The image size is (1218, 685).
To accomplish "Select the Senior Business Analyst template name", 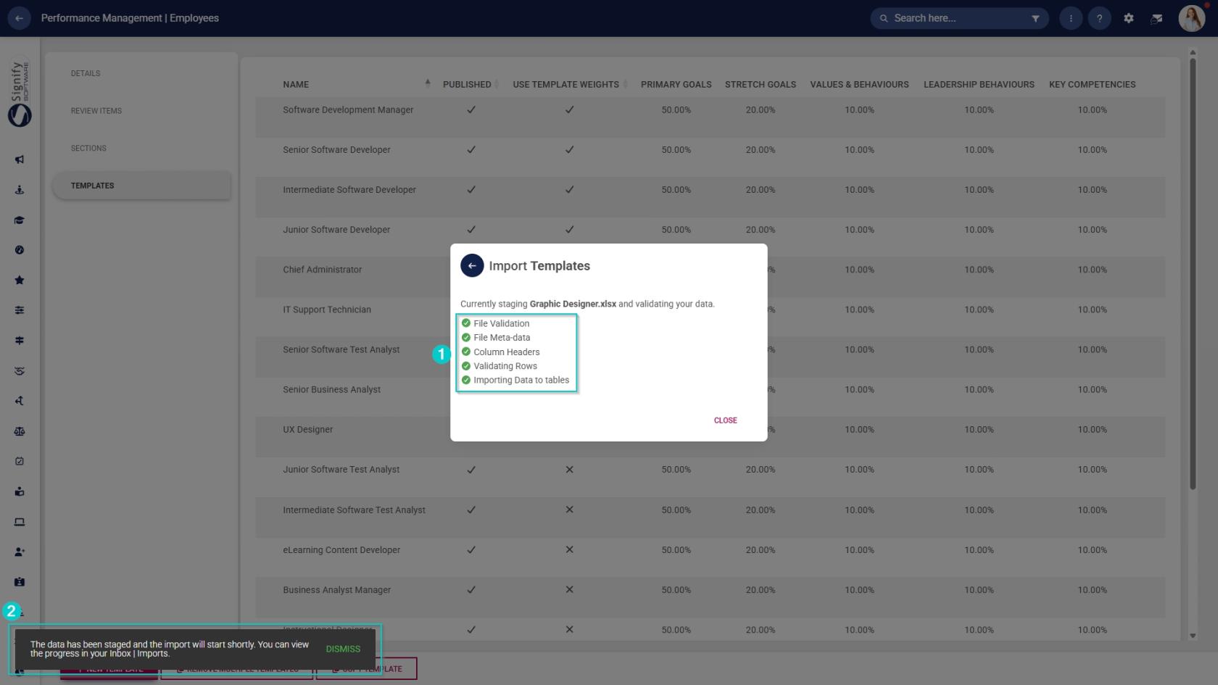I will coord(331,389).
